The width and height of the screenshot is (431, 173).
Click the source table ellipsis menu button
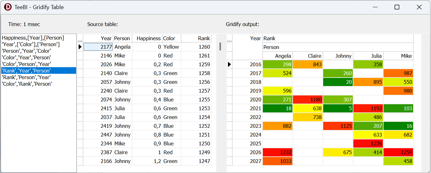80,39
